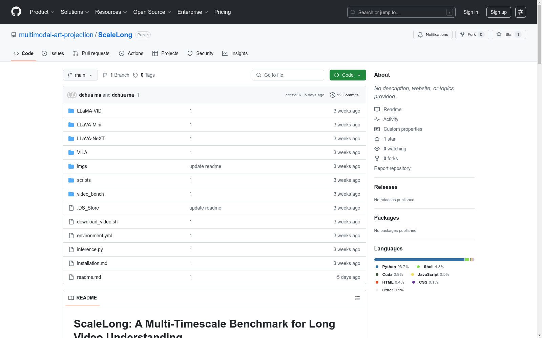542x338 pixels.
Task: Fork the ScaleLong repository
Action: tap(472, 34)
